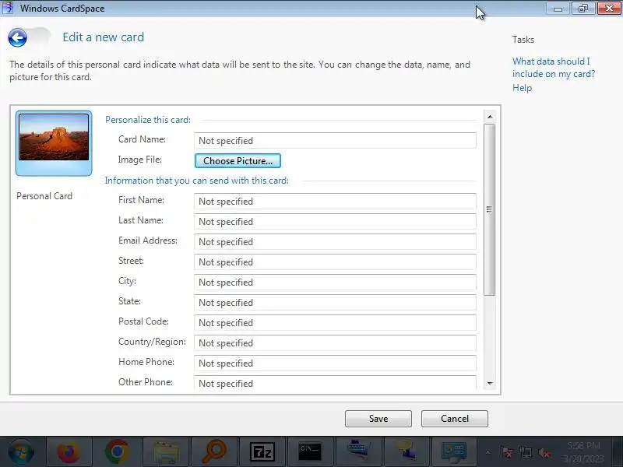623x467 pixels.
Task: Open the Help link under Tasks
Action: click(x=522, y=88)
